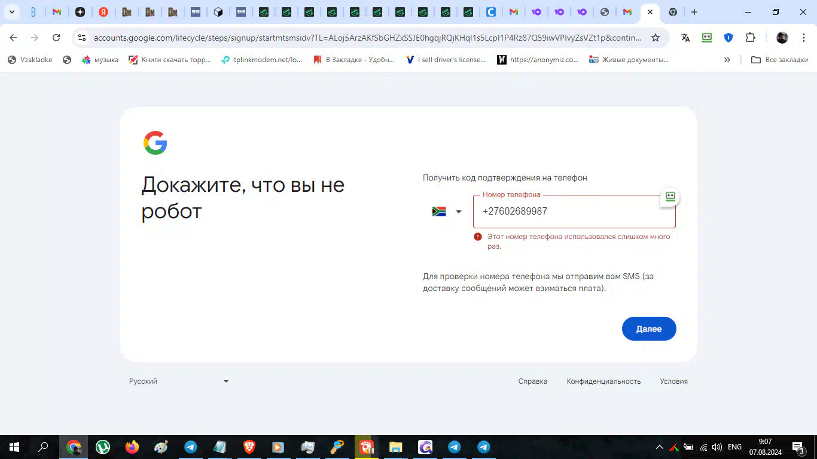The height and width of the screenshot is (459, 817).
Task: Open the Chrome three-dot menu
Action: coord(804,38)
